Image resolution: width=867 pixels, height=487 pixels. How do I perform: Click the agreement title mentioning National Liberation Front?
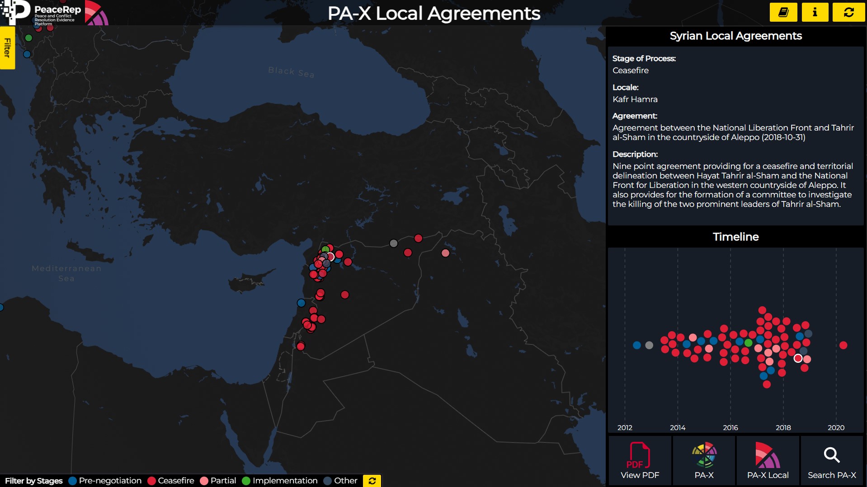[x=733, y=132]
